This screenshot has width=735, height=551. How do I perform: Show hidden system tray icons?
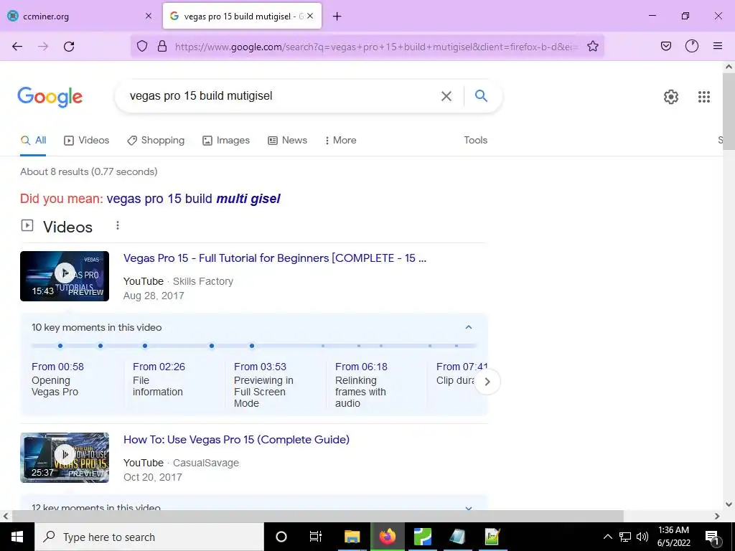pyautogui.click(x=607, y=537)
